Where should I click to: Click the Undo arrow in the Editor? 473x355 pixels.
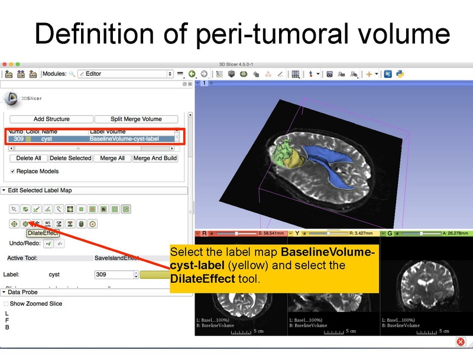[47, 245]
